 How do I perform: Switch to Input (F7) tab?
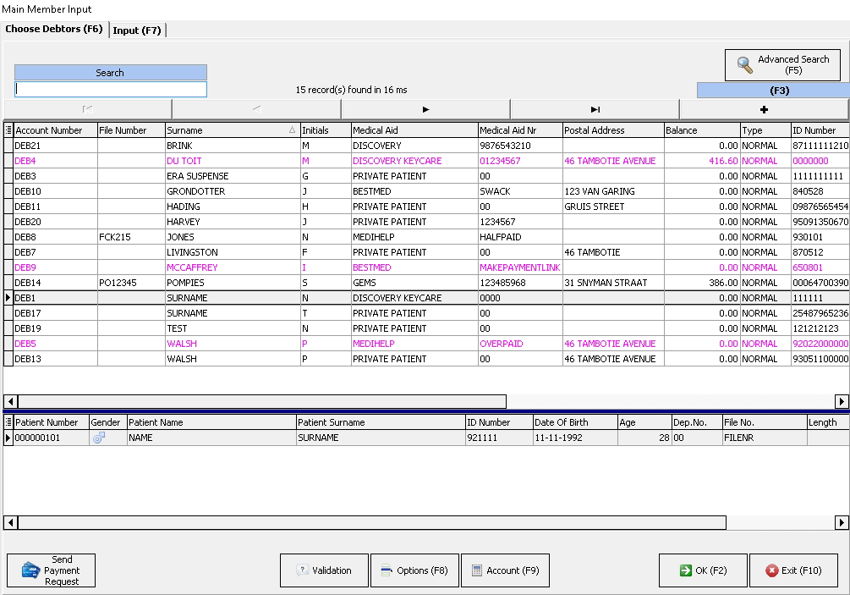[x=137, y=30]
